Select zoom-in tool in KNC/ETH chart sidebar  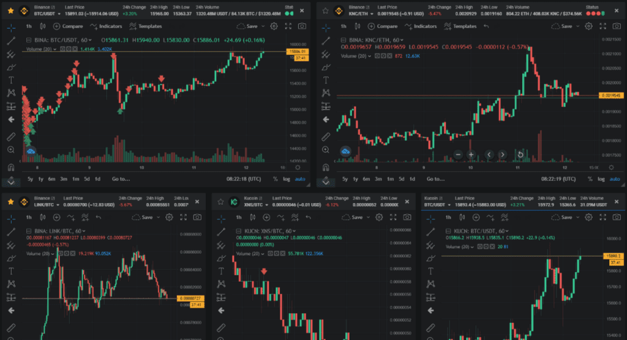(326, 150)
